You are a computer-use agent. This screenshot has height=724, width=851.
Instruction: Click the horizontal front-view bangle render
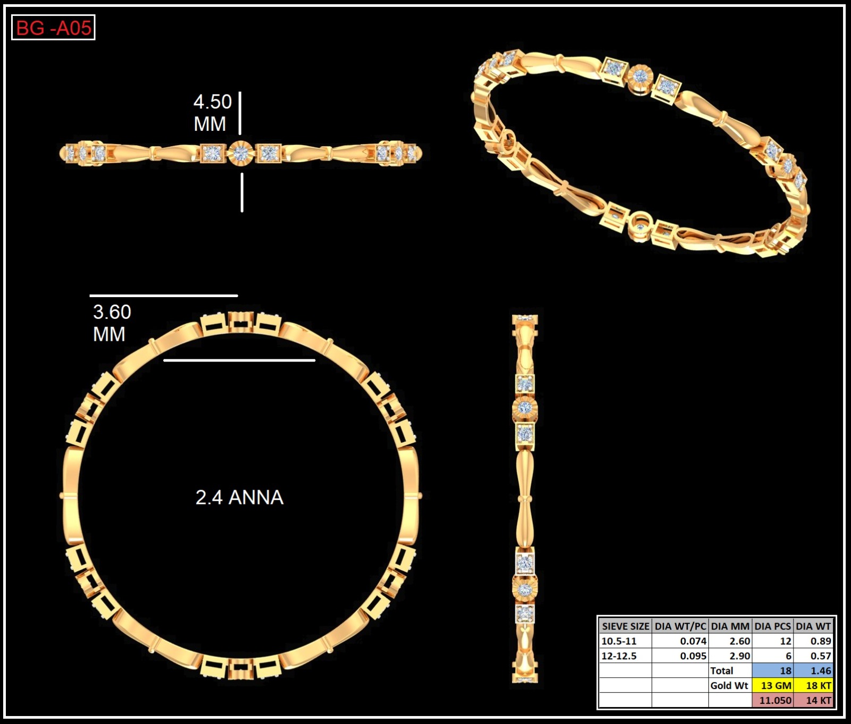coord(240,153)
